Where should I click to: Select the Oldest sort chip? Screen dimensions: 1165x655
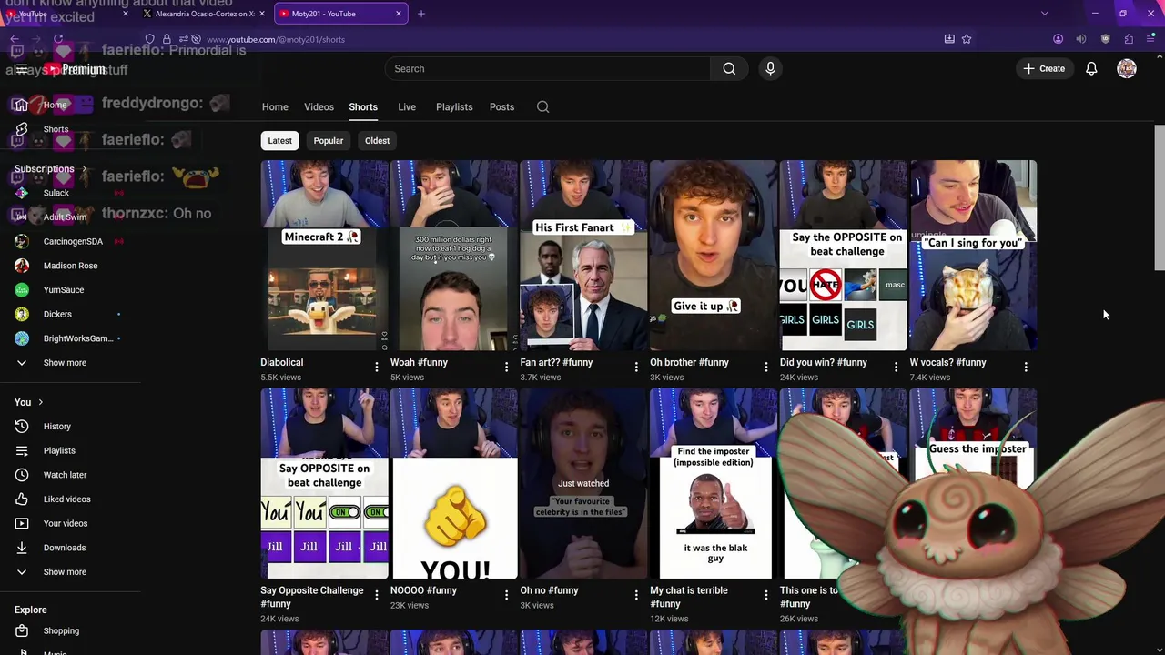[x=377, y=141]
